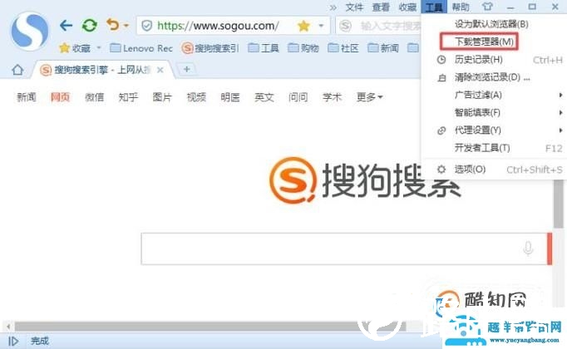The width and height of the screenshot is (567, 349).
Task: Click the vertical scrollbar thumb
Action: (x=559, y=204)
